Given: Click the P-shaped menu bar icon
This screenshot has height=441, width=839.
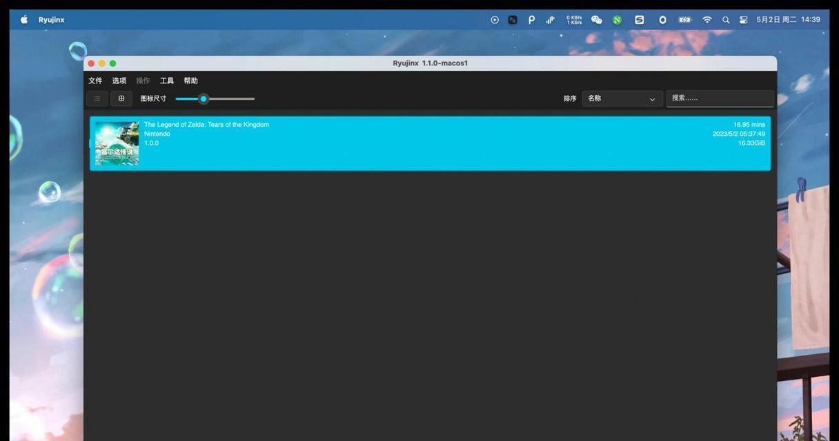Looking at the screenshot, I should click(x=531, y=20).
